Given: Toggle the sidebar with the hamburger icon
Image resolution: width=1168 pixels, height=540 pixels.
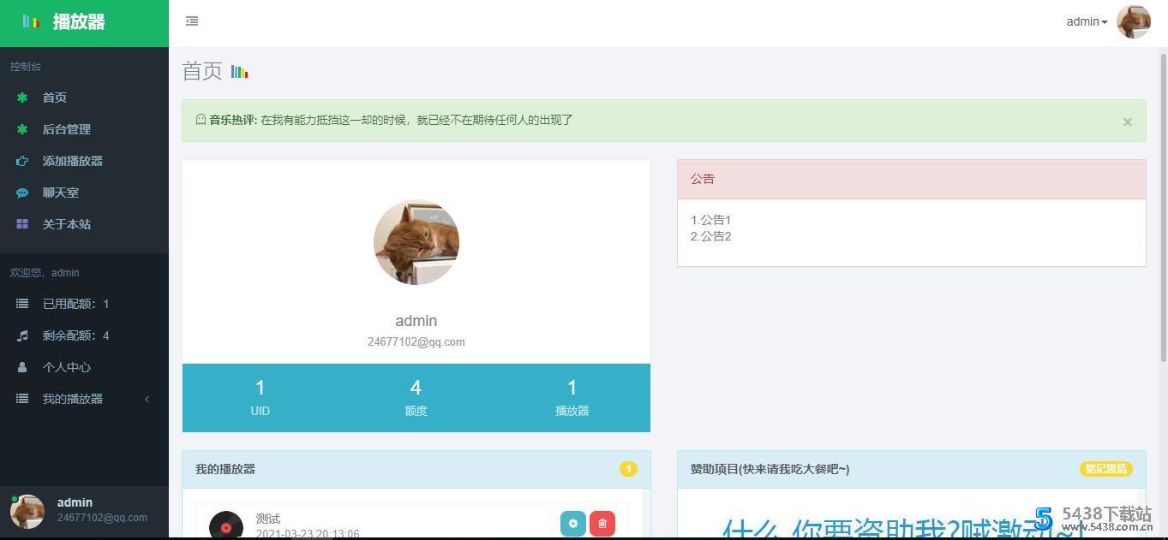Looking at the screenshot, I should pyautogui.click(x=192, y=21).
